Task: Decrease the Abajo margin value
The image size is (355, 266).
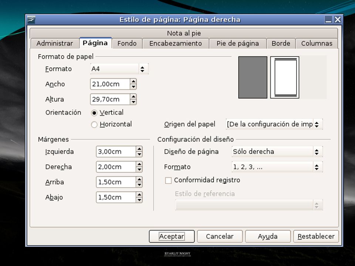Action: click(x=139, y=200)
